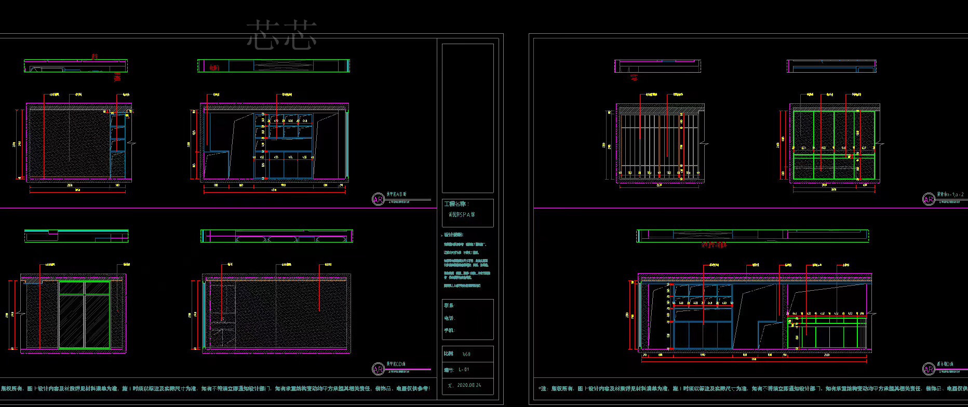Select the drawing number L-01
Image resolution: width=968 pixels, height=407 pixels.
pyautogui.click(x=464, y=370)
